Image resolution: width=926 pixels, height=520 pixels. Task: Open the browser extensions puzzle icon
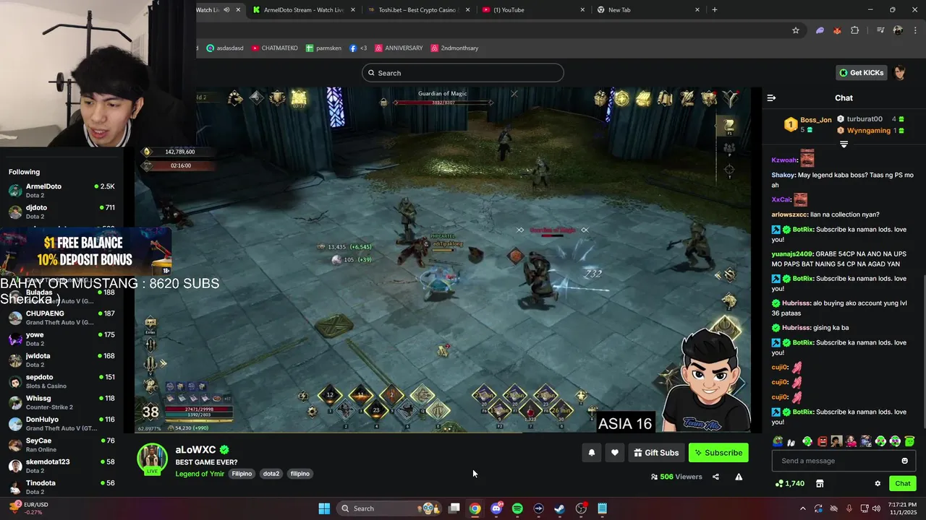855,30
